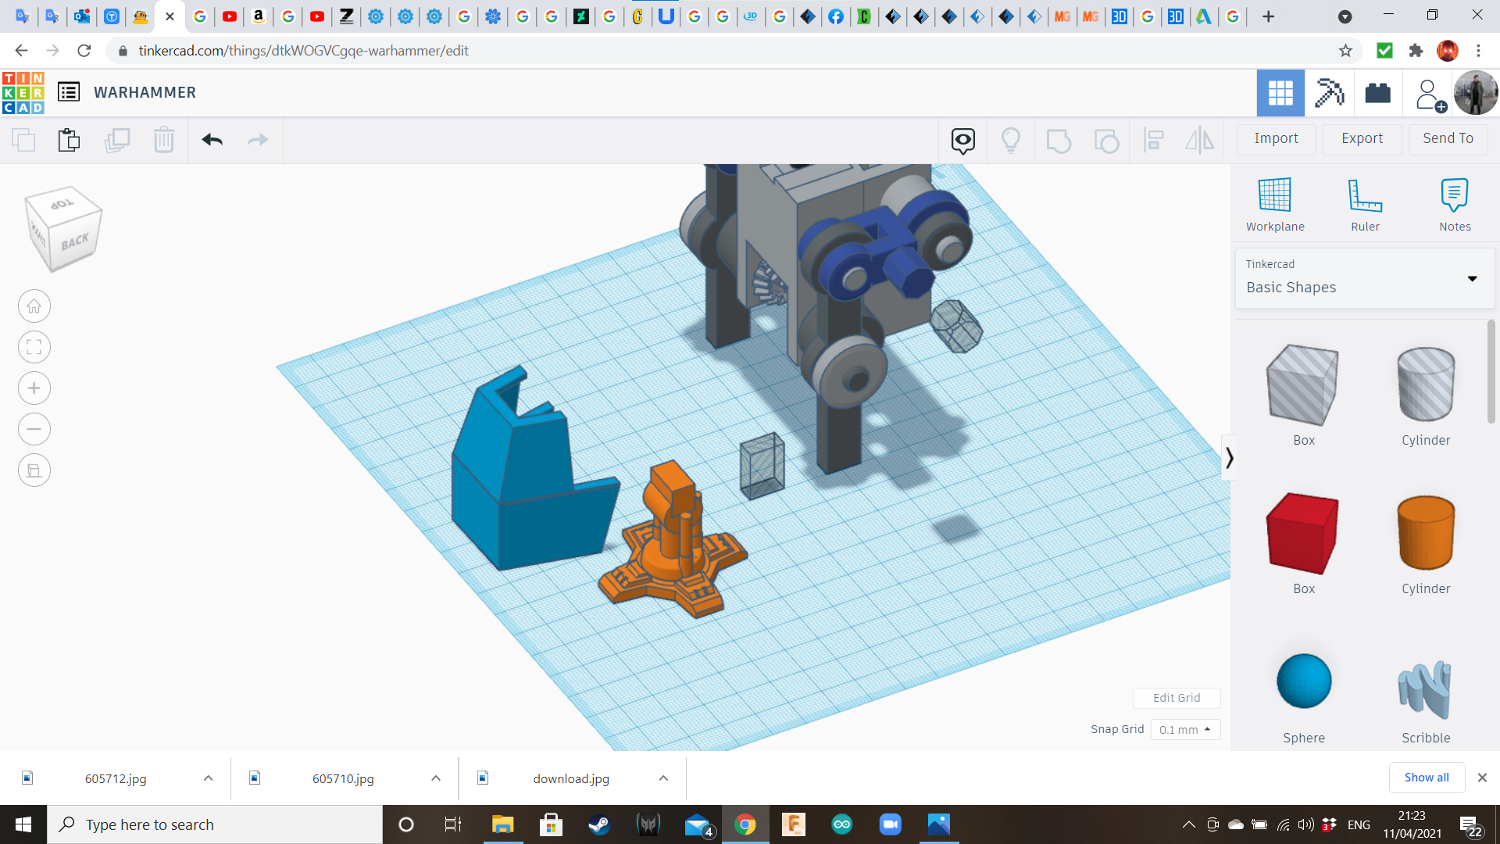Screen dimensions: 1500x844
Task: Click the Edit Grid button
Action: 1176,698
